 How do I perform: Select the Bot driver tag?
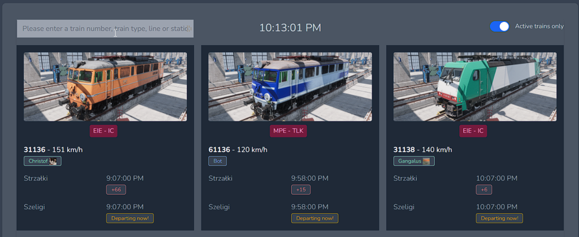coord(218,161)
